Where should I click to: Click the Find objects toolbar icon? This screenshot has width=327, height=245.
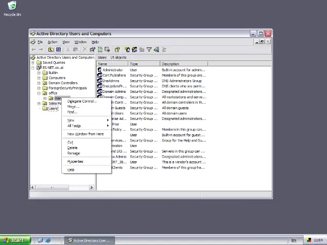(x=156, y=50)
